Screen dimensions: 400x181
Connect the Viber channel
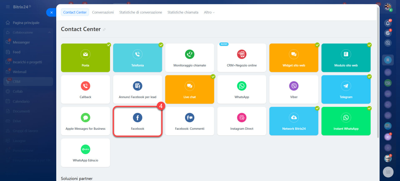(x=294, y=89)
